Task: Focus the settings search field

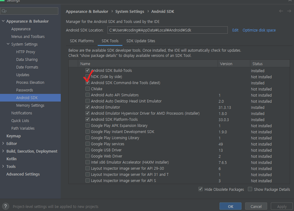Action: (x=29, y=11)
